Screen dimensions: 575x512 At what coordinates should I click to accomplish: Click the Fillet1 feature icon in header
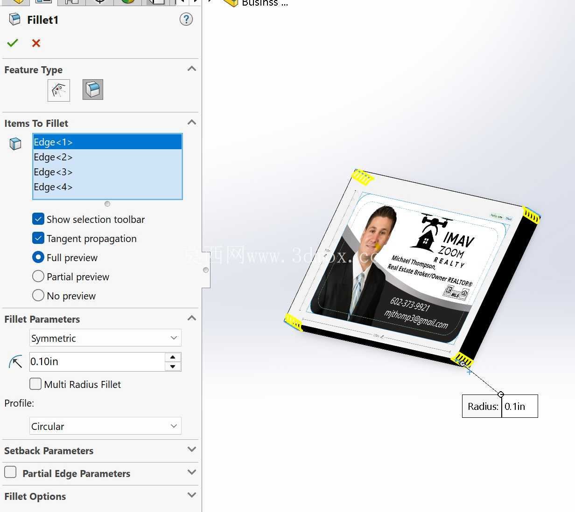(15, 19)
